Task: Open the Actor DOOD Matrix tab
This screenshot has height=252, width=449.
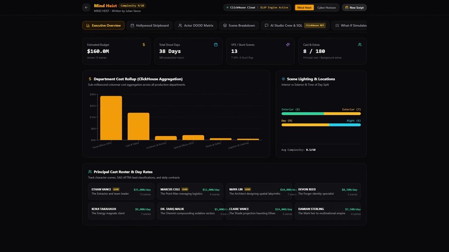Action: click(196, 26)
